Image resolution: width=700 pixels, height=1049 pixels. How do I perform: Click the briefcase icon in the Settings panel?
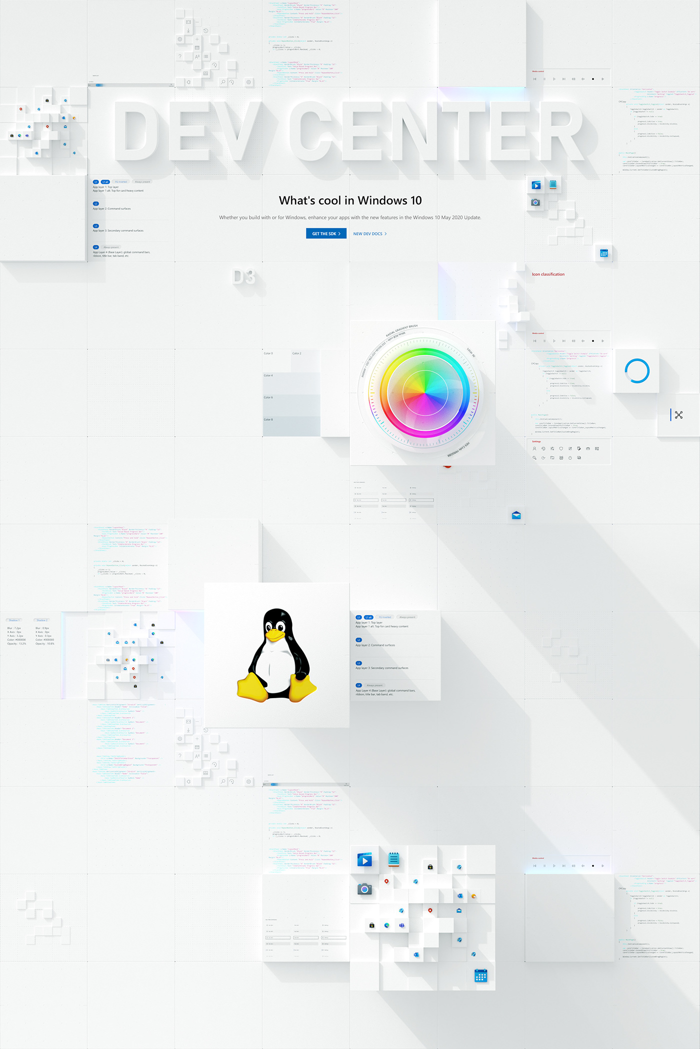pos(588,449)
